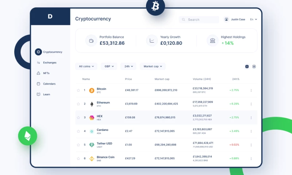Open more options for Ethereum row
Screen dimensions: 292x175
pyautogui.click(x=251, y=104)
